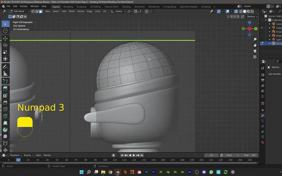This screenshot has height=176, width=282.
Task: Click the zoom magnifier viewport icon
Action: [255, 39]
